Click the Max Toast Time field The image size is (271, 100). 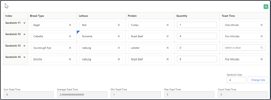[189, 95]
